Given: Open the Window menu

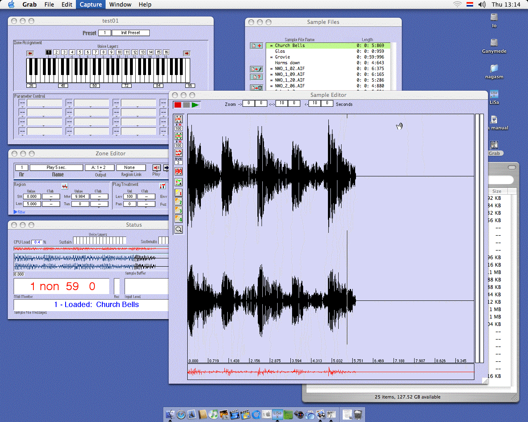Looking at the screenshot, I should point(120,5).
